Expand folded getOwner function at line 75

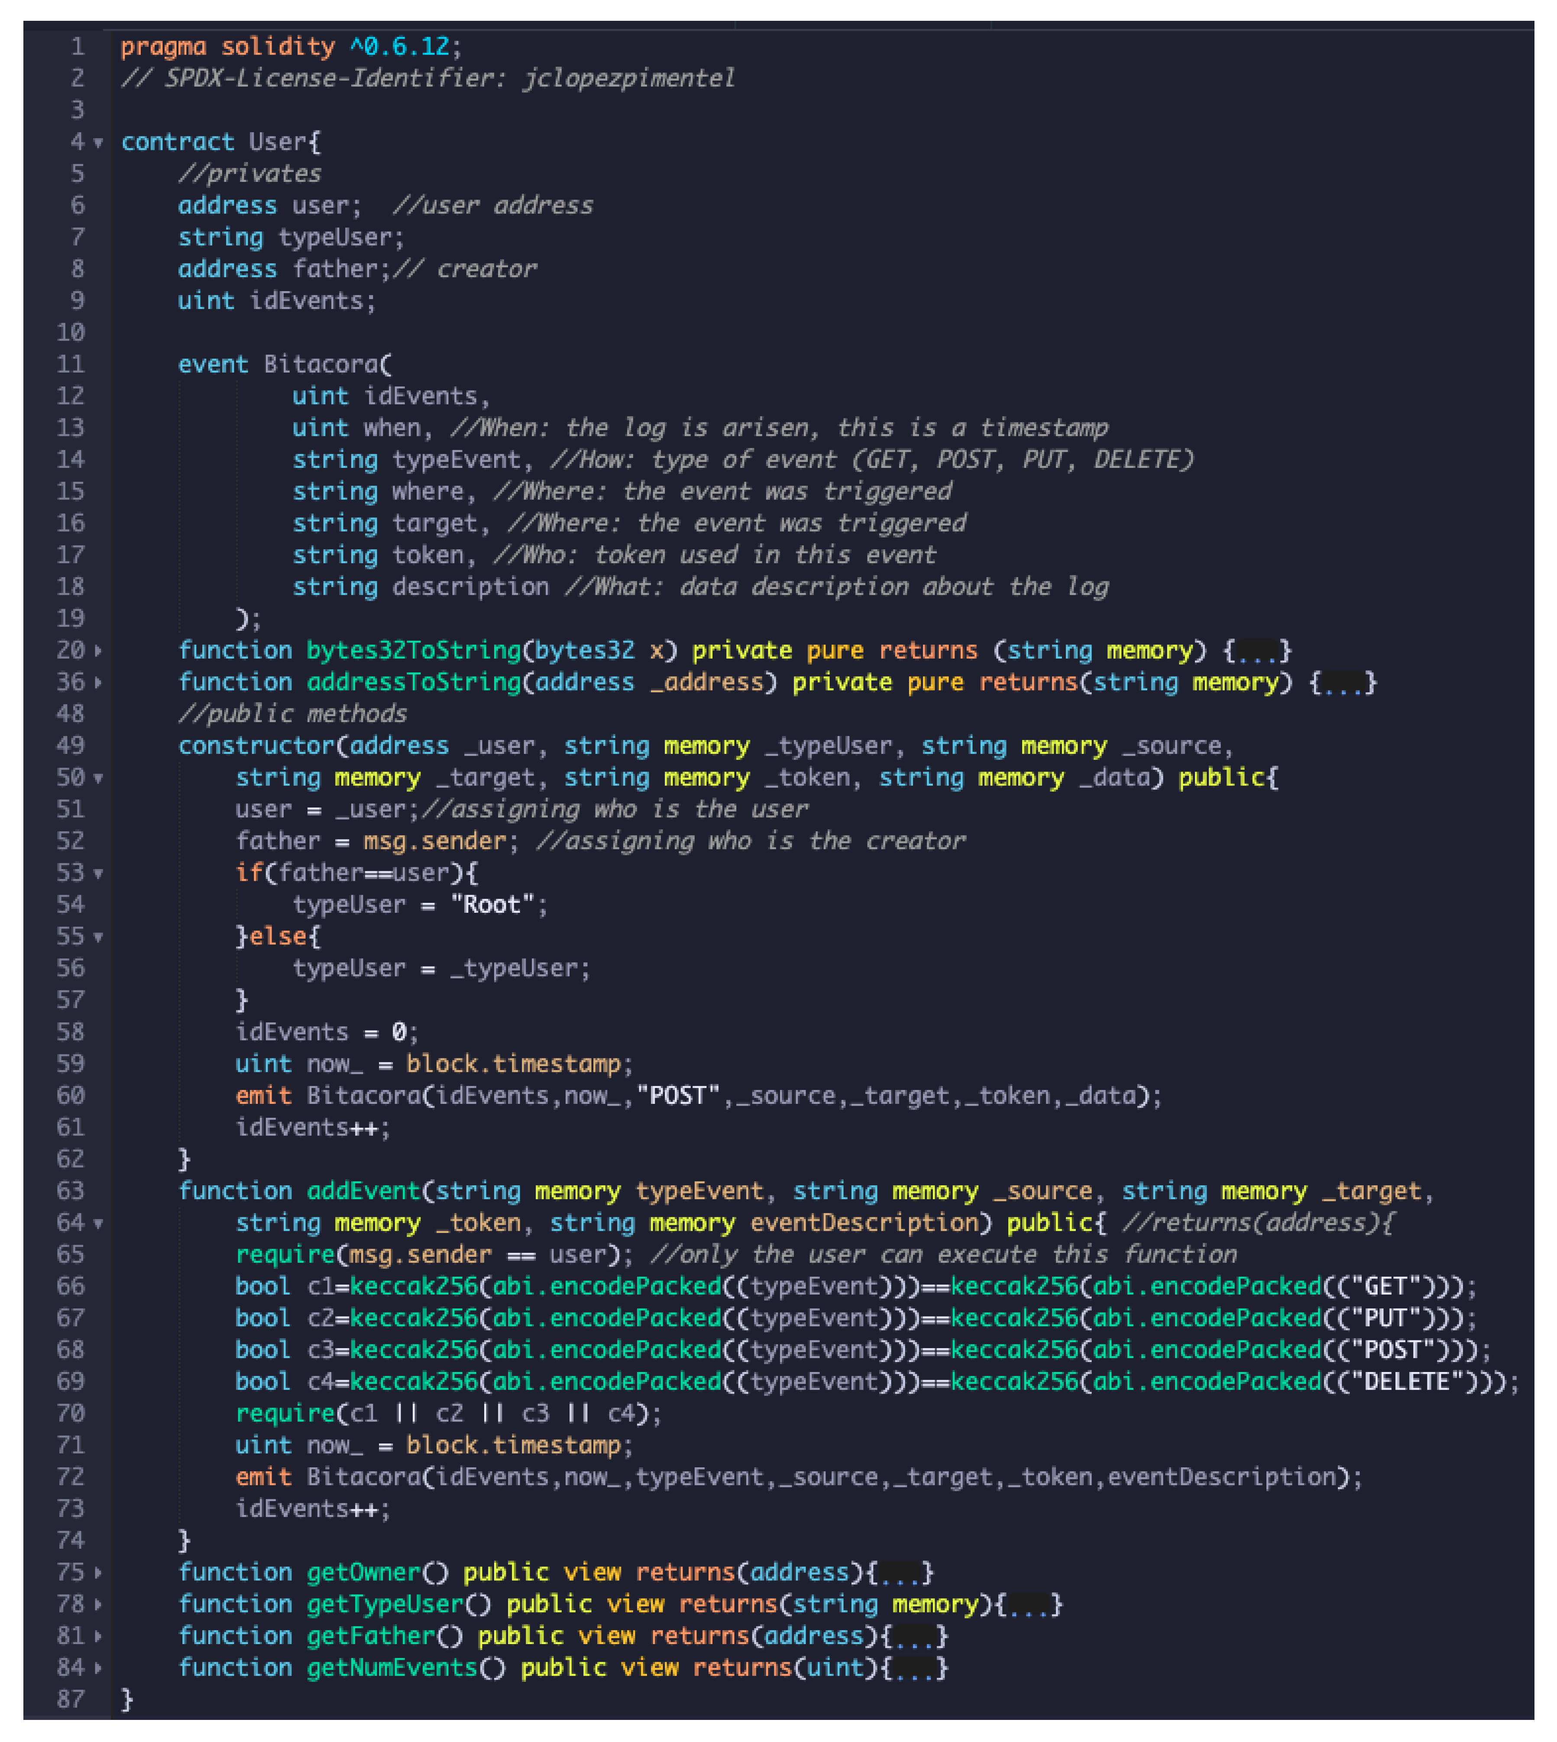tap(98, 1573)
